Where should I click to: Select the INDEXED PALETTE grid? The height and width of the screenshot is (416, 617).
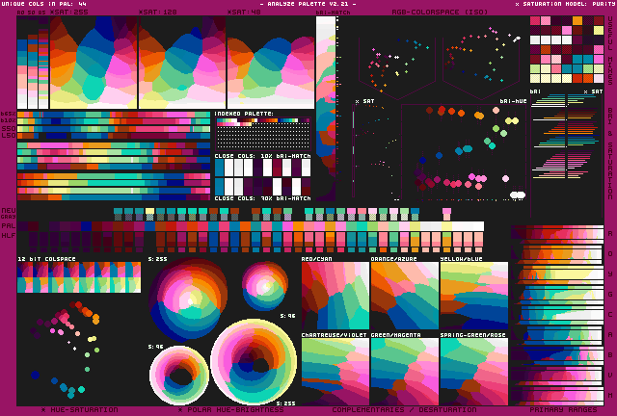pos(263,133)
